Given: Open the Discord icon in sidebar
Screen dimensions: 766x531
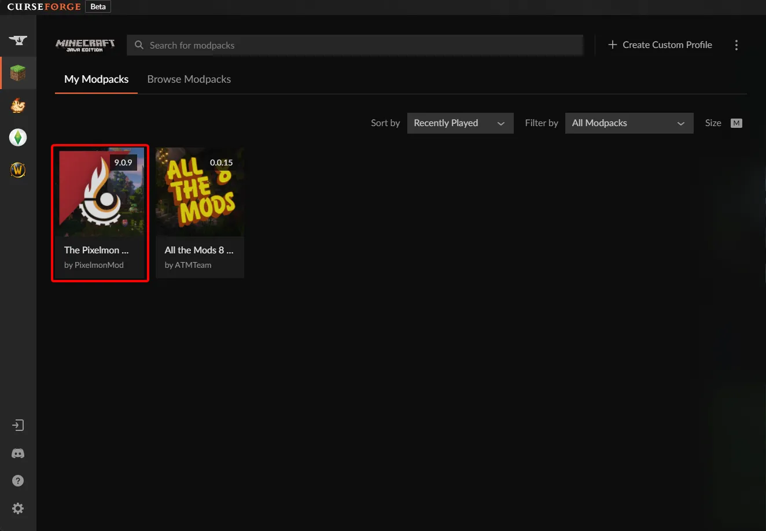Looking at the screenshot, I should [18, 453].
